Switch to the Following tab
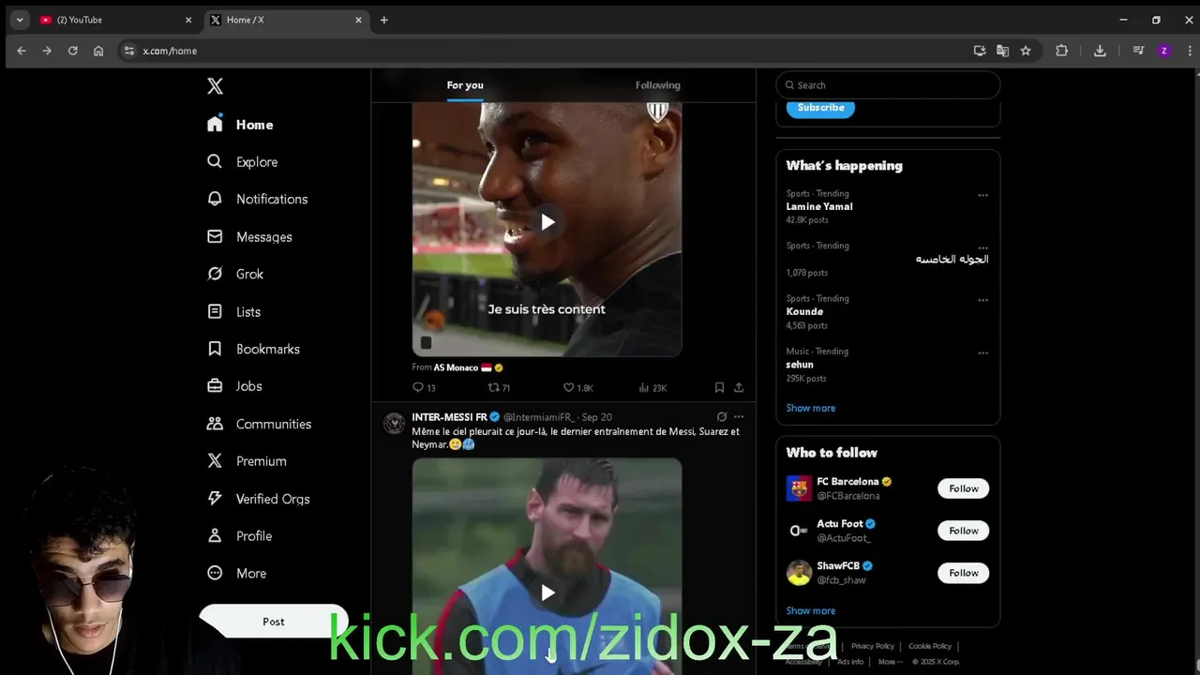This screenshot has width=1200, height=675. point(658,85)
